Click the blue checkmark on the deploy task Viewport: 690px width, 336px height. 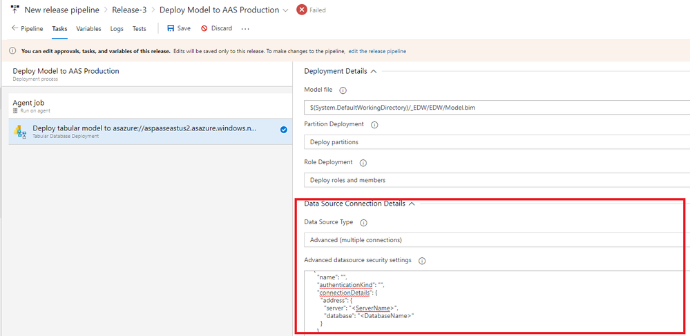(284, 129)
